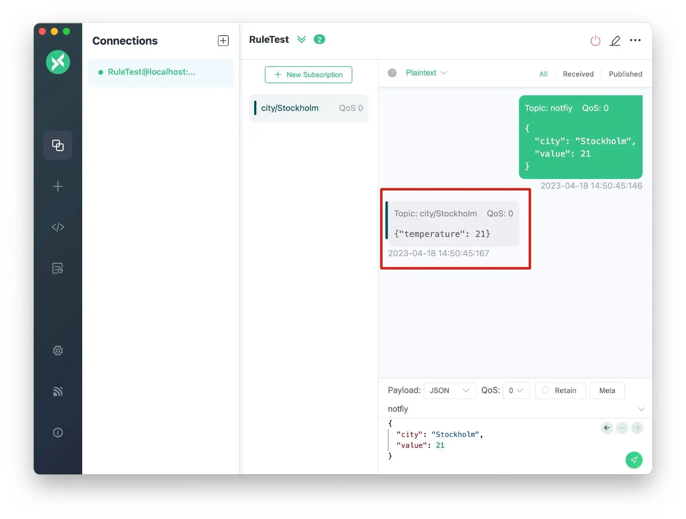Open the Connections panel from the sidebar
Image resolution: width=686 pixels, height=519 pixels.
[58, 145]
